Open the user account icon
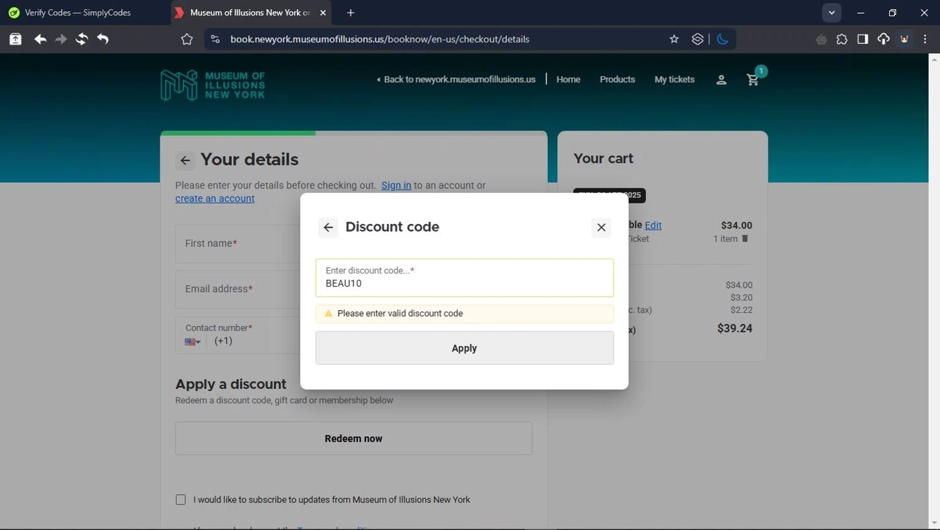This screenshot has height=530, width=940. pyautogui.click(x=721, y=79)
